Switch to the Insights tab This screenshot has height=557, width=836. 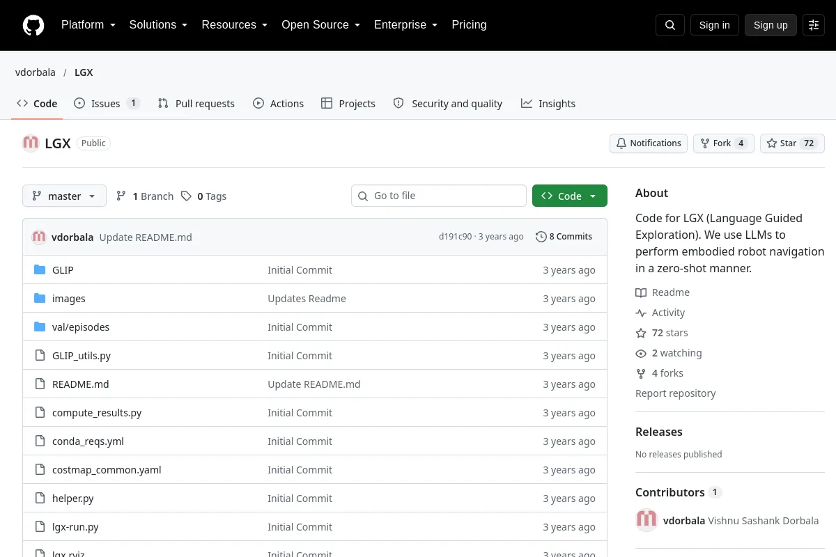coord(548,103)
